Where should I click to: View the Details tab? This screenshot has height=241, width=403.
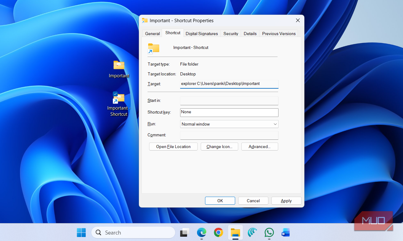tap(250, 34)
